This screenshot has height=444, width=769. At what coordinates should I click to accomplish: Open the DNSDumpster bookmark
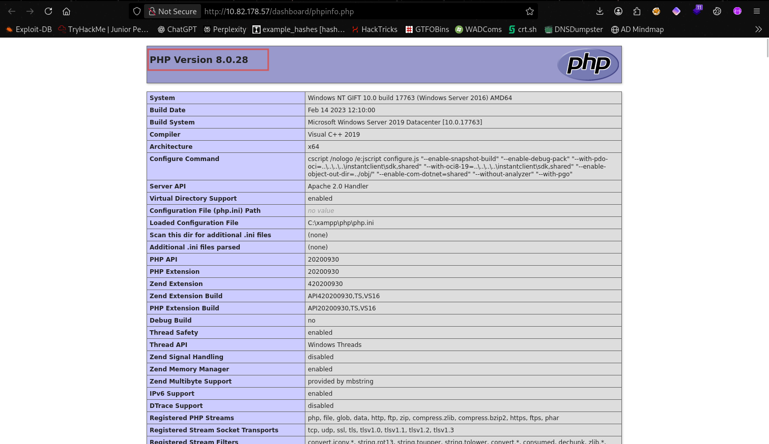574,29
